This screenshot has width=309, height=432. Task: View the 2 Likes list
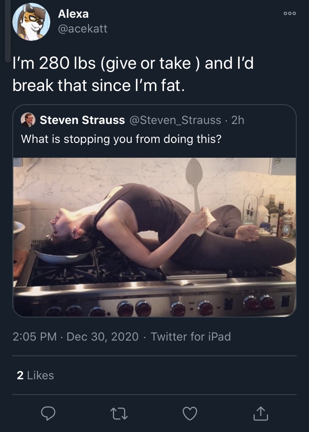(x=35, y=375)
